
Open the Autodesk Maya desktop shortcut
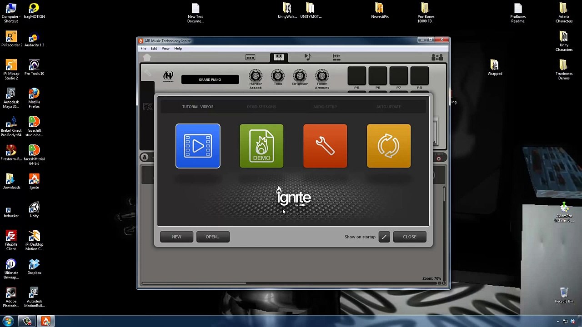click(11, 98)
